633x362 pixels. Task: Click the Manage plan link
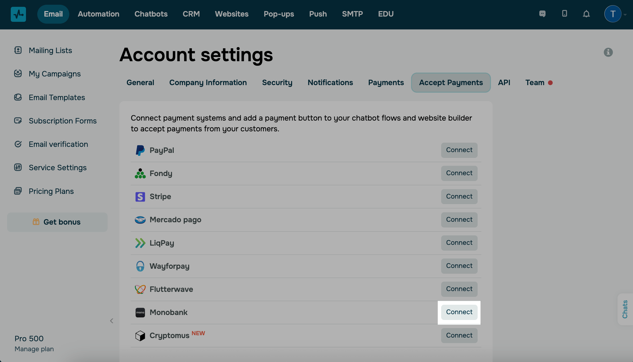(x=34, y=349)
